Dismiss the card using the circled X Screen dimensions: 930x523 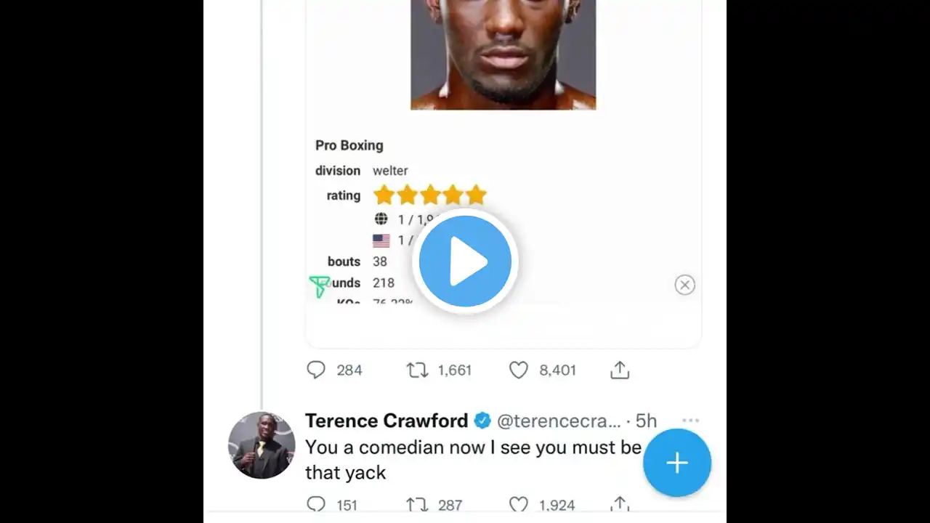(x=684, y=285)
